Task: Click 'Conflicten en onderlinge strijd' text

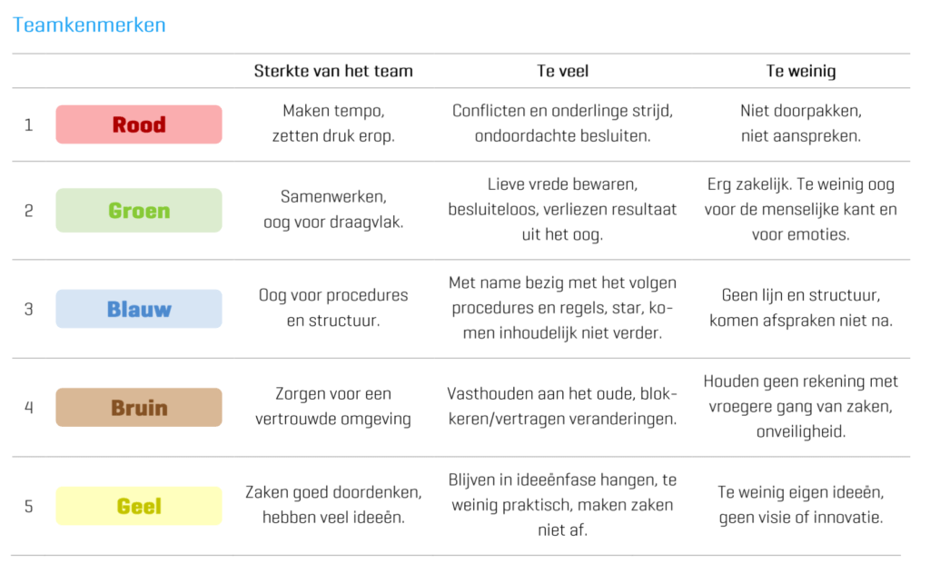Action: (562, 111)
